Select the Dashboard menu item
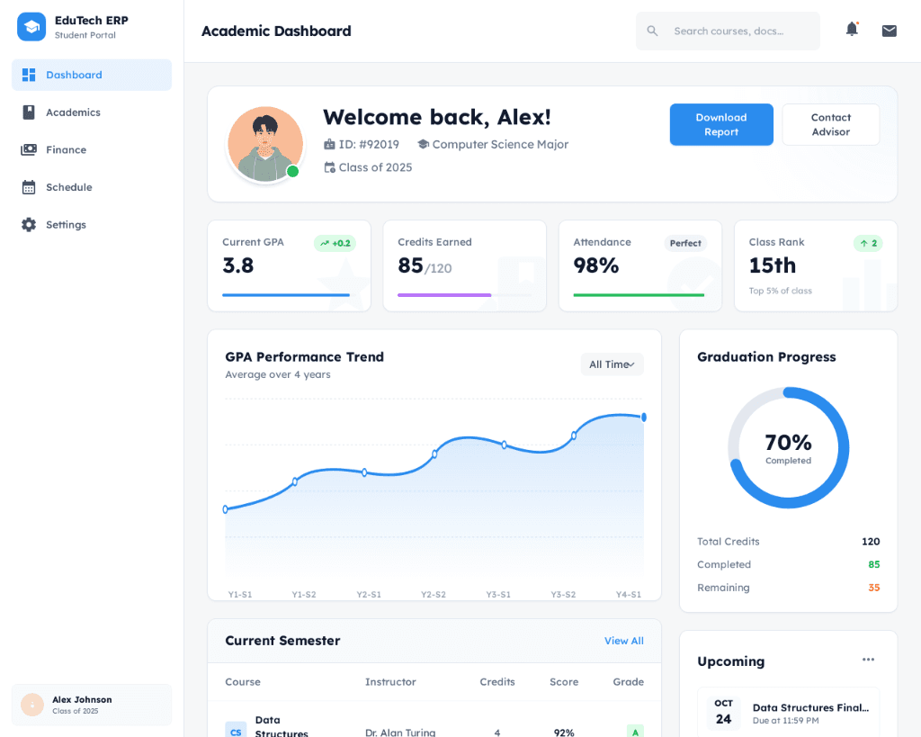The height and width of the screenshot is (737, 921). click(x=92, y=75)
